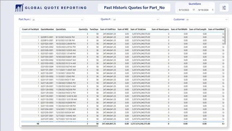Screen dimensions: 232x131
Task: Click the table's horizontal scrollbar thumb
Action: 59,126
